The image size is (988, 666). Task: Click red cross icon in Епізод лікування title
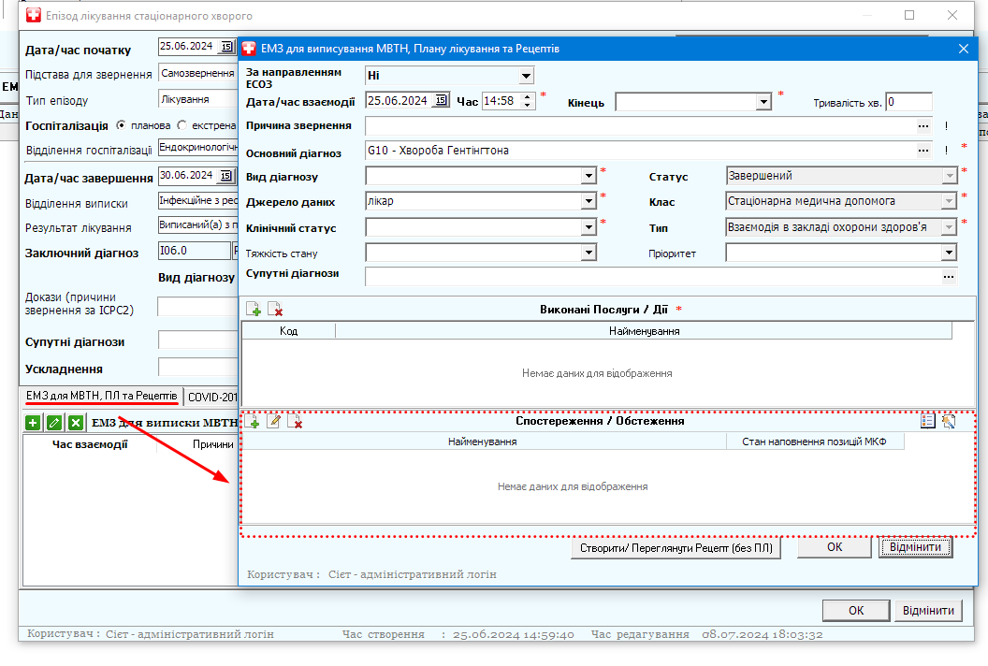(34, 16)
